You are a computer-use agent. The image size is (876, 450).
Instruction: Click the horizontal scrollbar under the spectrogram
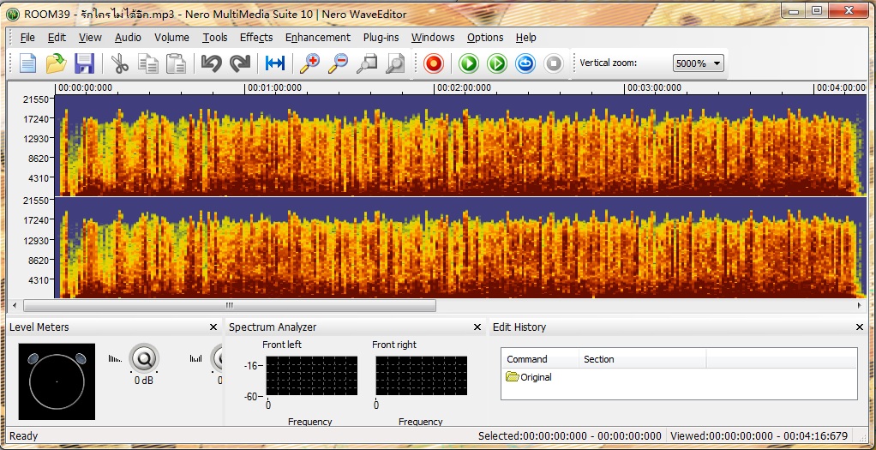pos(230,305)
